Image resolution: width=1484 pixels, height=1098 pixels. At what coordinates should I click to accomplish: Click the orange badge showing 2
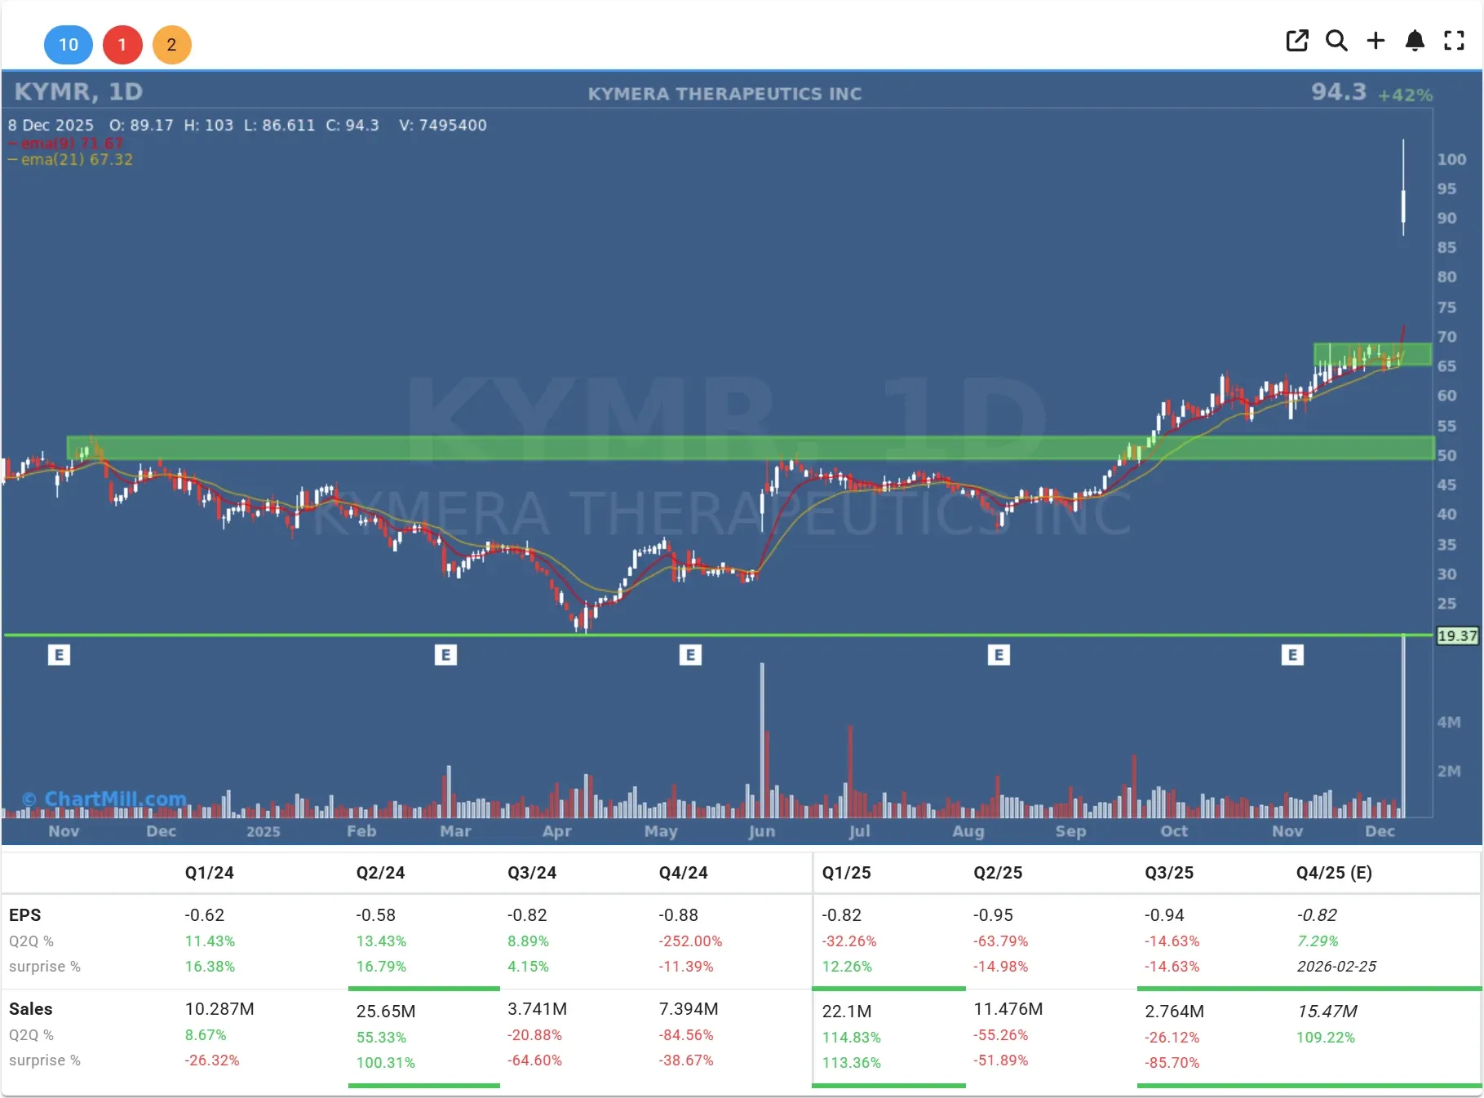(x=172, y=45)
